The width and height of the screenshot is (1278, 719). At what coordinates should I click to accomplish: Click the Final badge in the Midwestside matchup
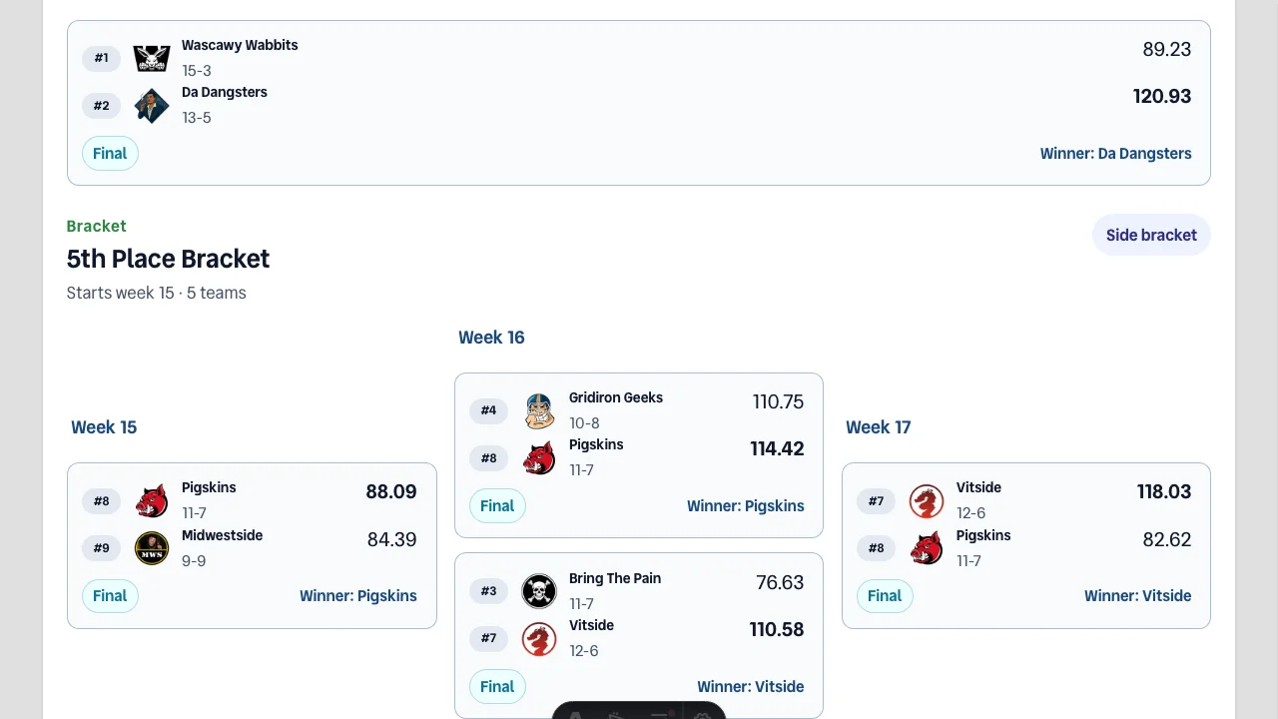110,596
